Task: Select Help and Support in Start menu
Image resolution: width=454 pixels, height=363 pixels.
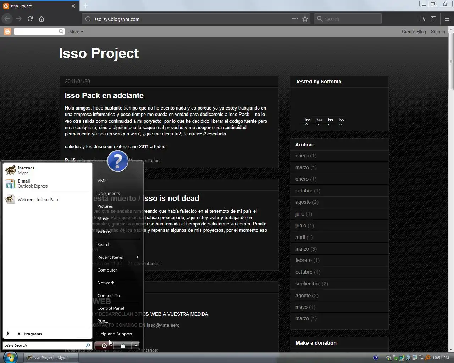Action: [x=115, y=334]
